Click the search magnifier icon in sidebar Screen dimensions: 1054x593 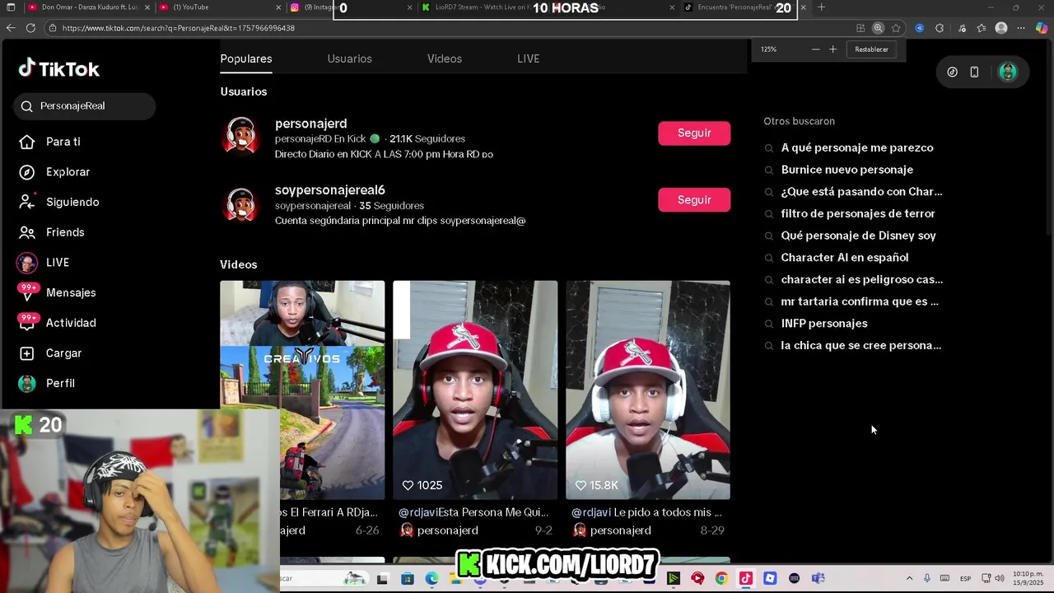[x=26, y=106]
